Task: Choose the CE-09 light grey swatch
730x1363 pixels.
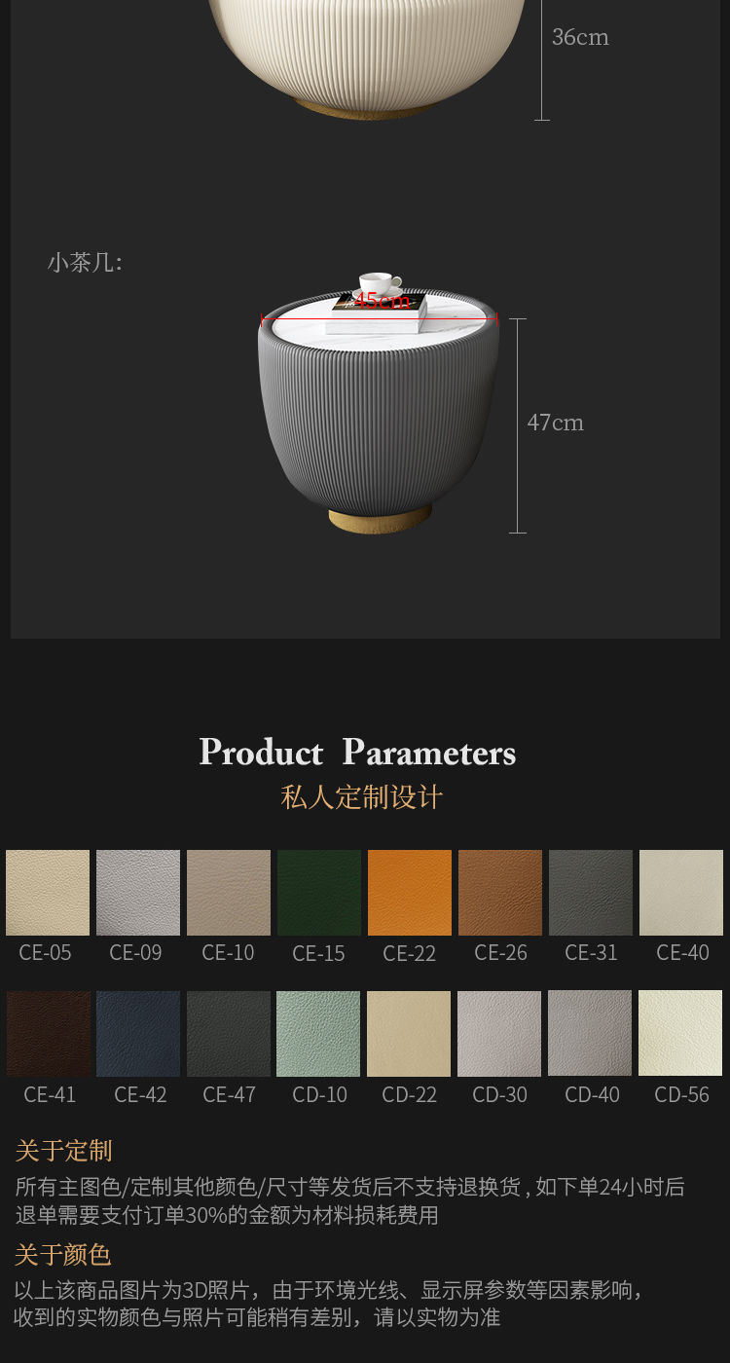Action: coord(138,893)
